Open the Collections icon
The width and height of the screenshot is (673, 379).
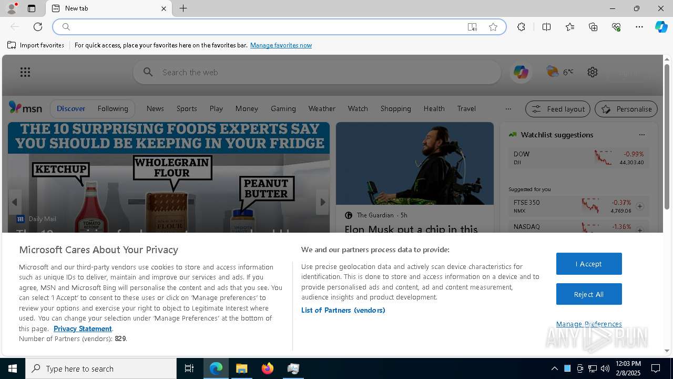pyautogui.click(x=593, y=27)
